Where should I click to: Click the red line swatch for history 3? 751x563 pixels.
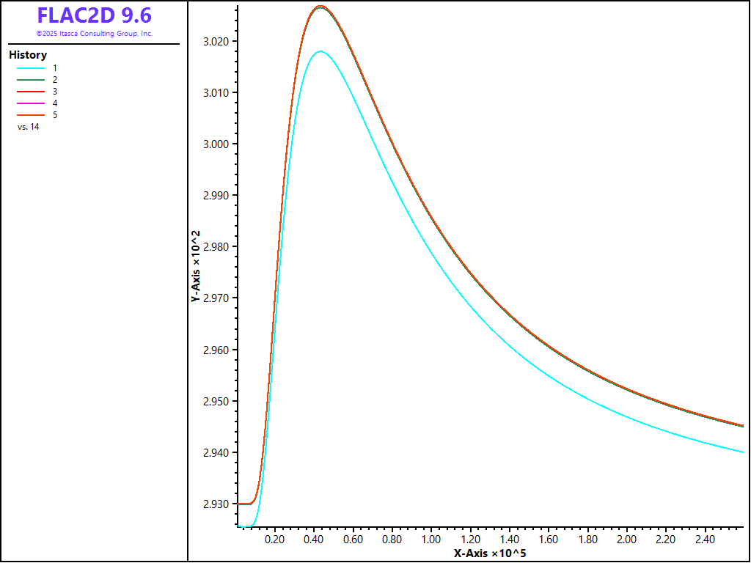pyautogui.click(x=26, y=92)
